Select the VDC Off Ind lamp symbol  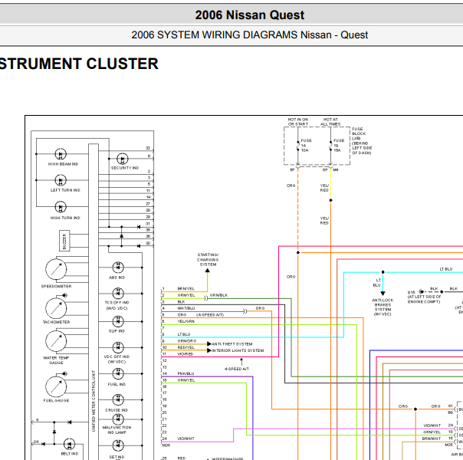118,347
